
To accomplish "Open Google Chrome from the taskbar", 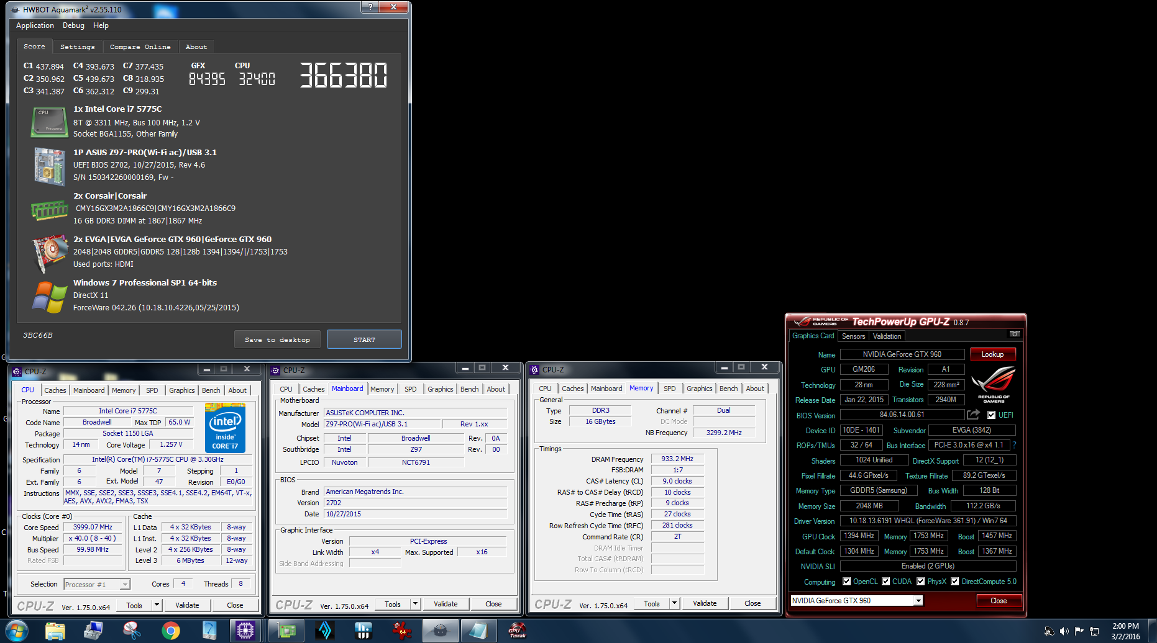I will tap(170, 631).
